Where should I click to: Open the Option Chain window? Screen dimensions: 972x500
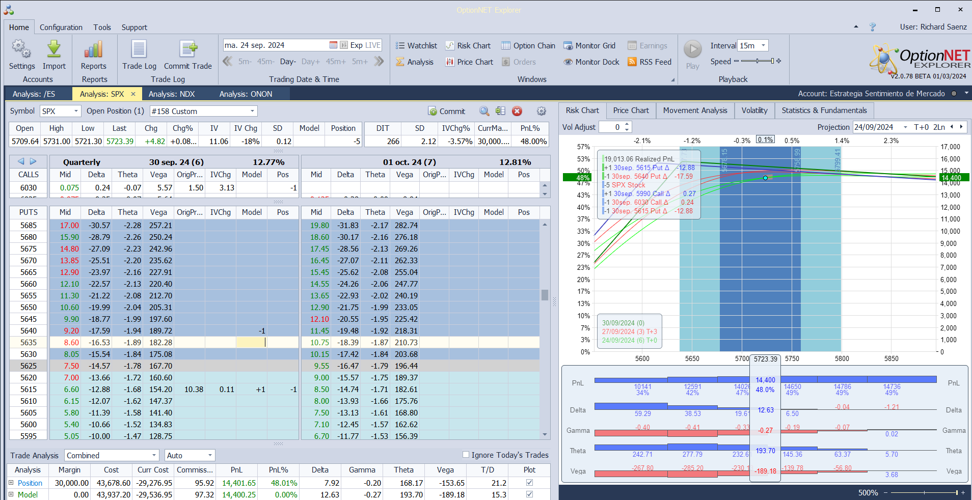[528, 46]
